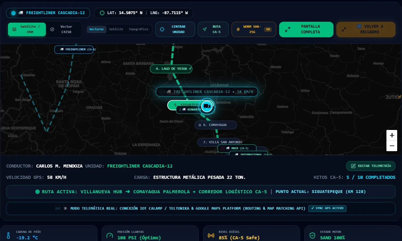Screen dimensions: 402x241
Task: Click the 108 PSI (Óptimo) tire reading
Action: click(139, 238)
